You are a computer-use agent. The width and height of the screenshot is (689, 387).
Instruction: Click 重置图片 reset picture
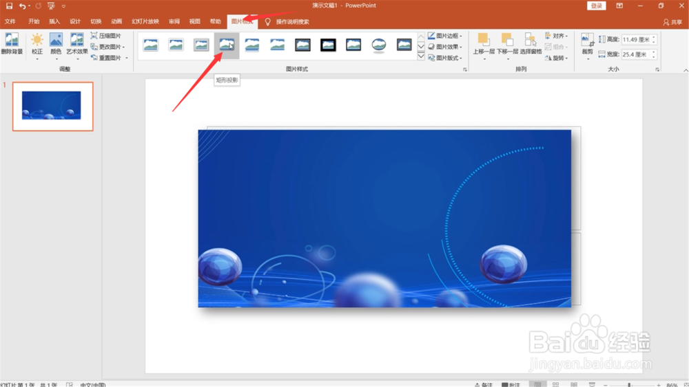(106, 58)
